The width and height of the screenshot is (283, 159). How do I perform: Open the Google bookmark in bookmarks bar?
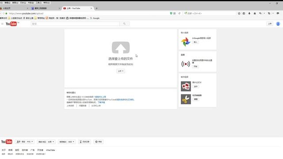click(x=95, y=18)
